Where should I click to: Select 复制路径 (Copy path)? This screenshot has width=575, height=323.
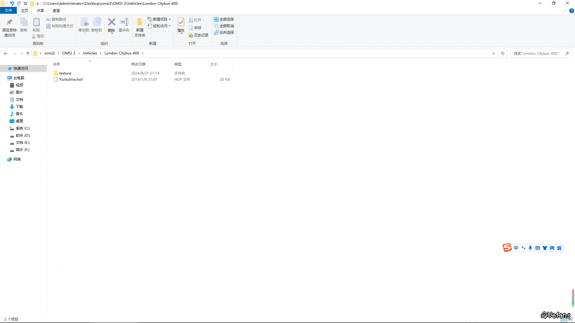56,20
